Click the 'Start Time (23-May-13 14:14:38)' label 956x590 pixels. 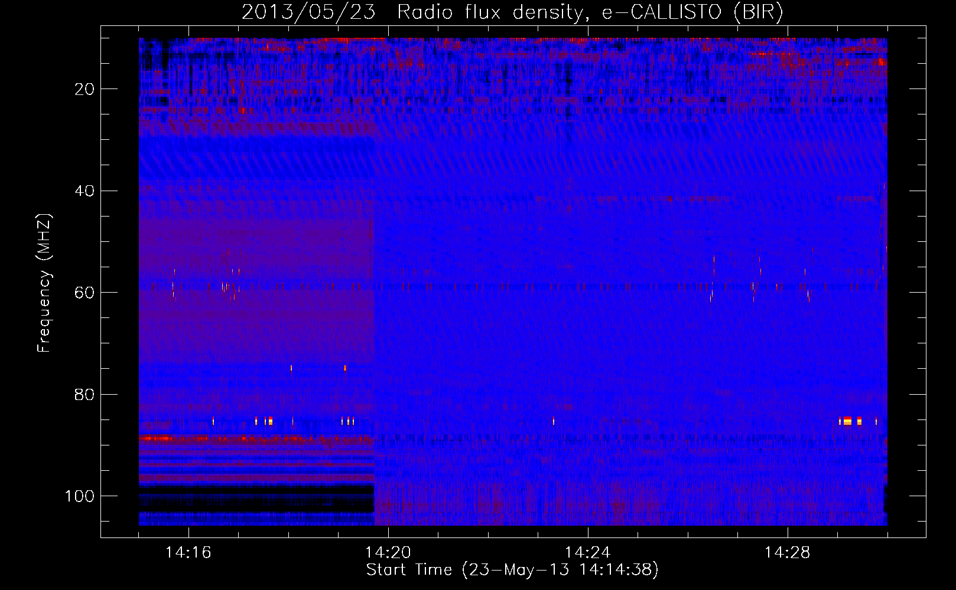(x=512, y=570)
